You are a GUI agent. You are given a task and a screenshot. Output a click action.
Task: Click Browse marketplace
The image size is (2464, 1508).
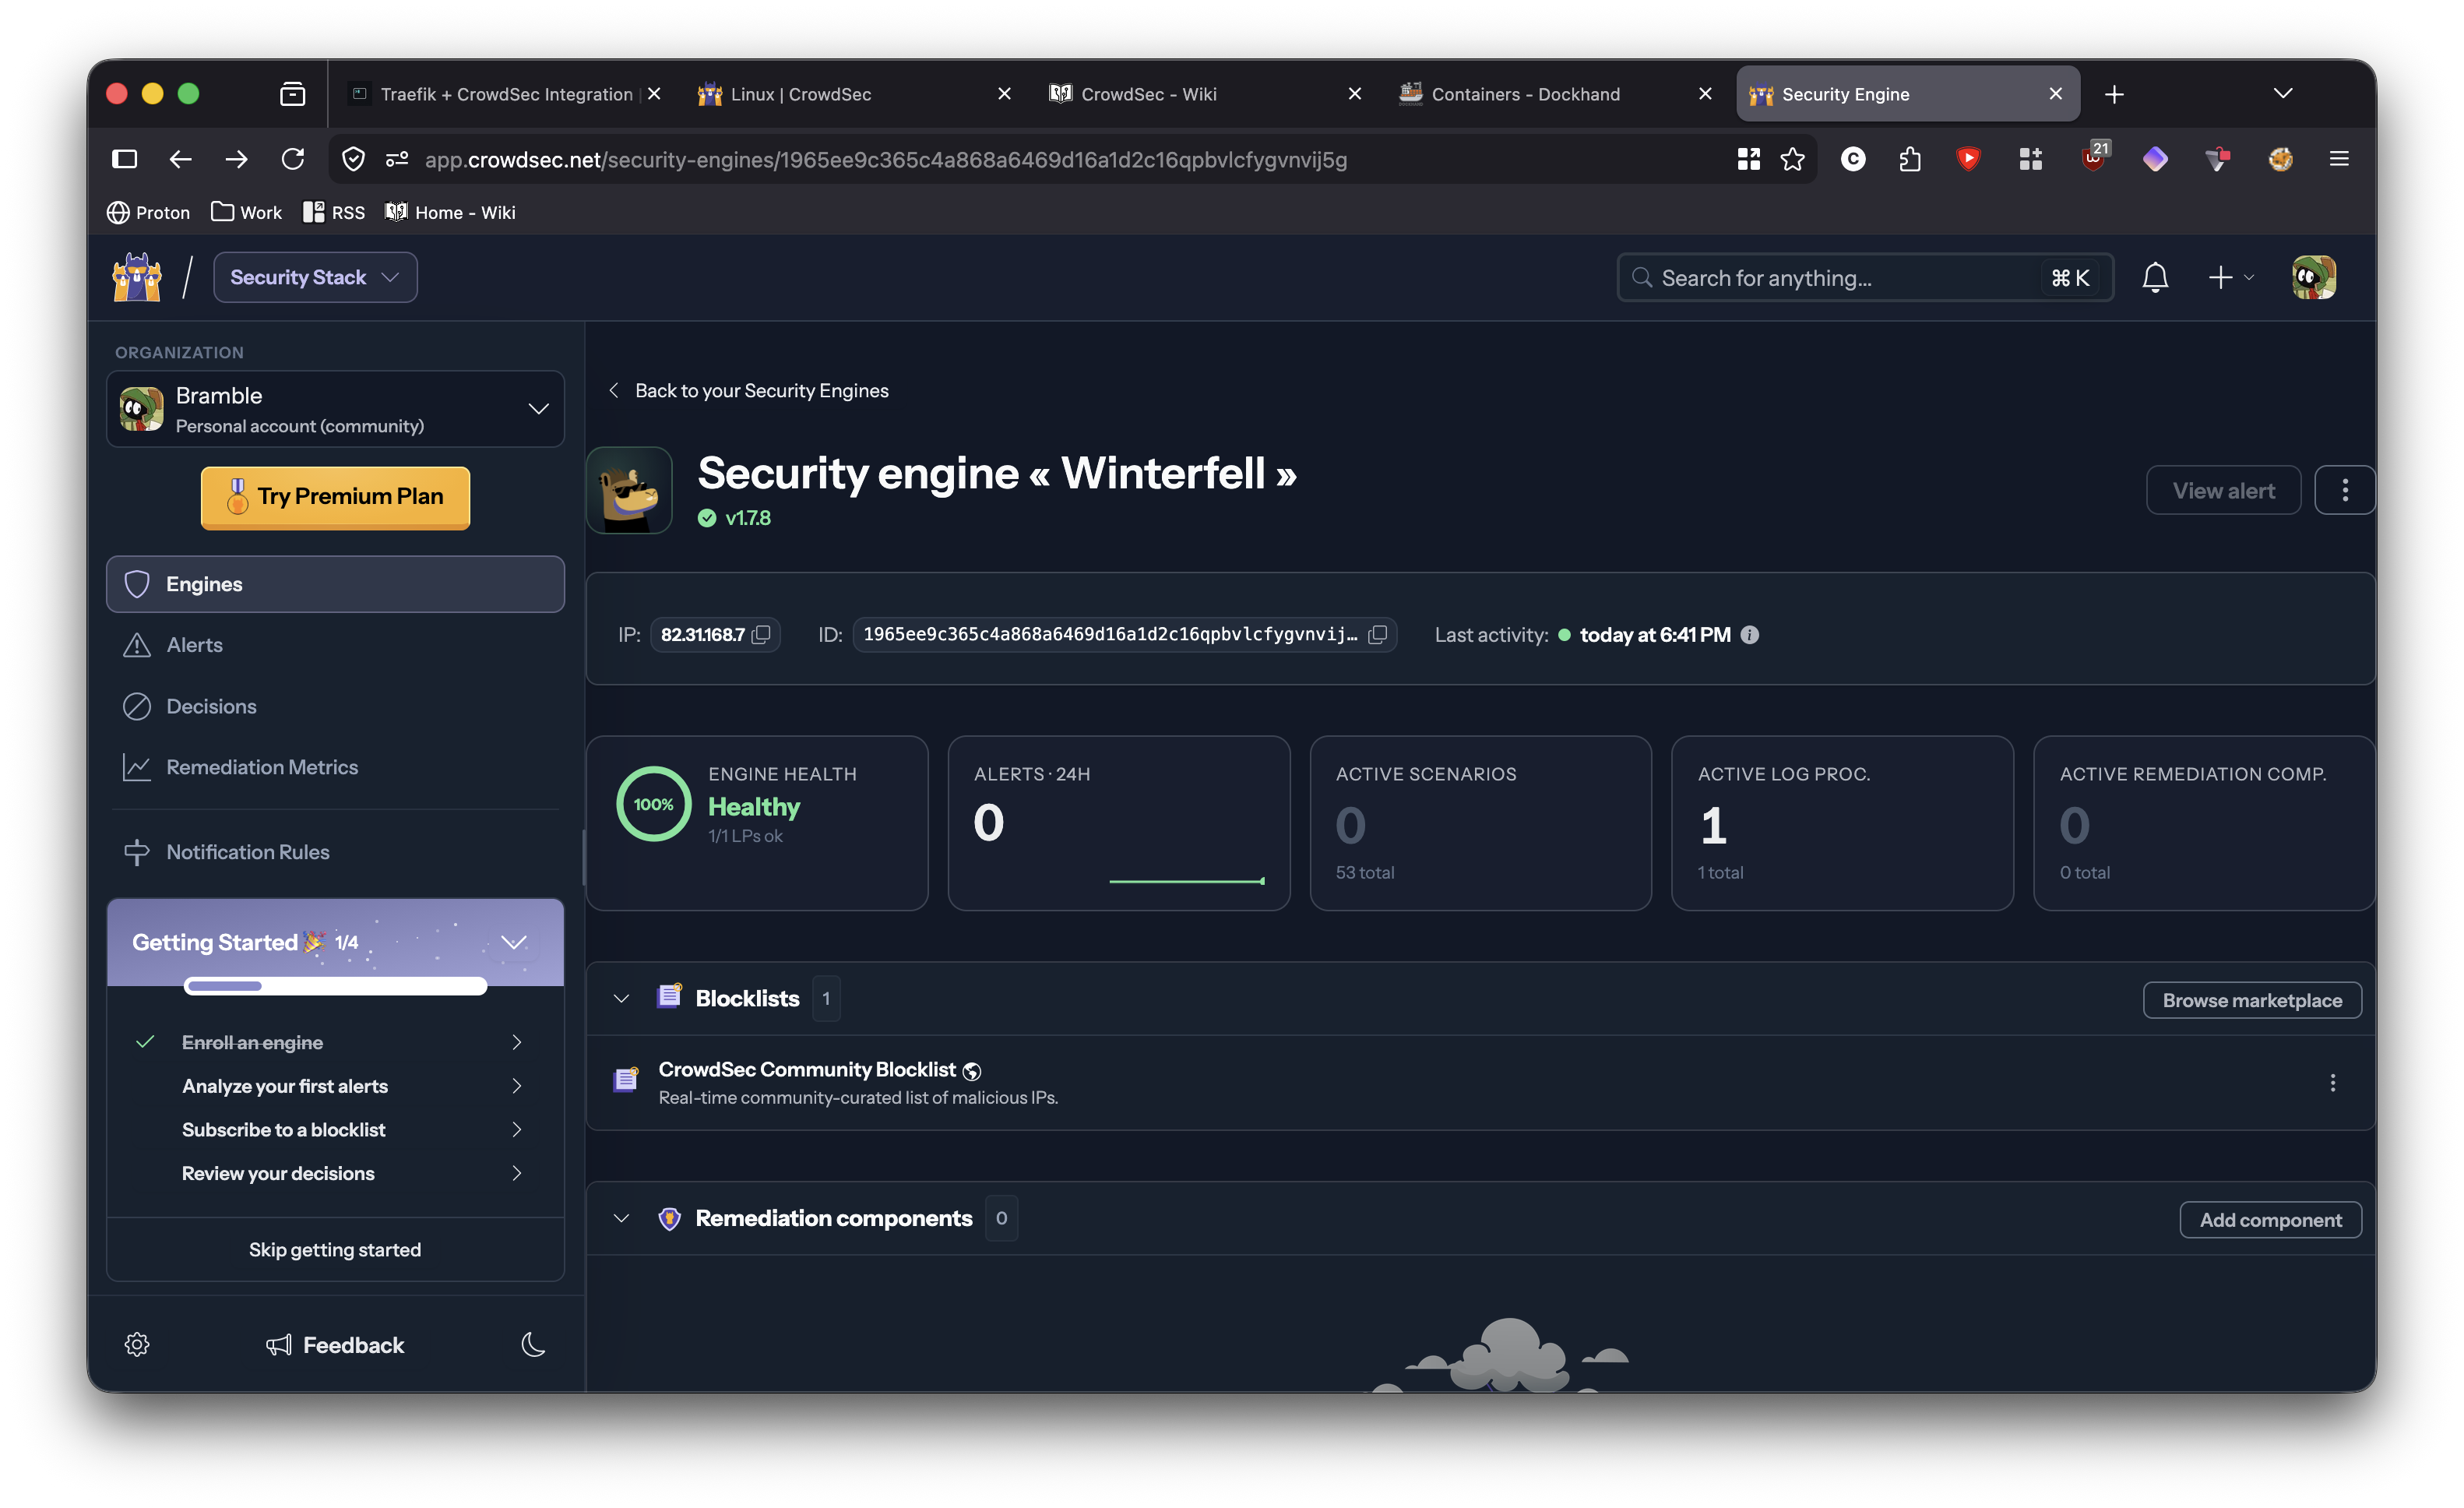tap(2252, 1000)
